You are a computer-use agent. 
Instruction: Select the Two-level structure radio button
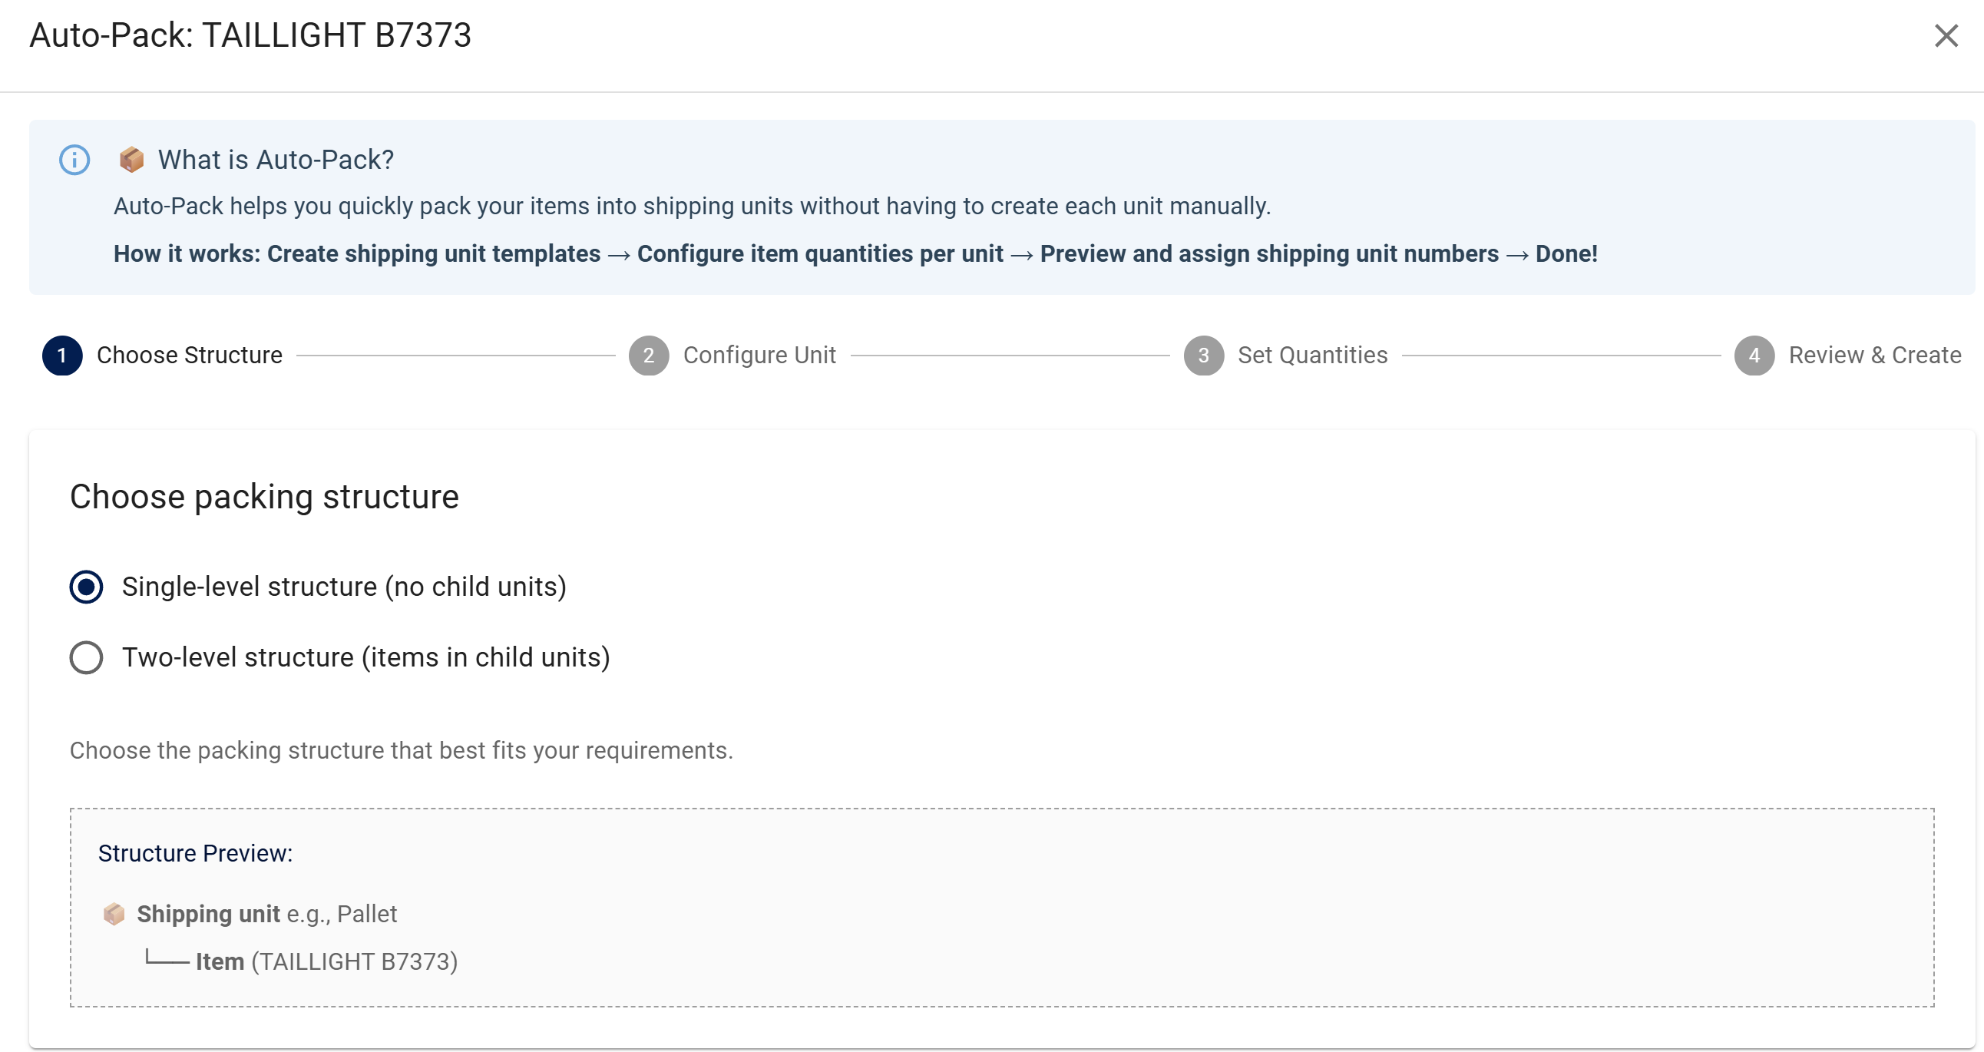pyautogui.click(x=86, y=658)
